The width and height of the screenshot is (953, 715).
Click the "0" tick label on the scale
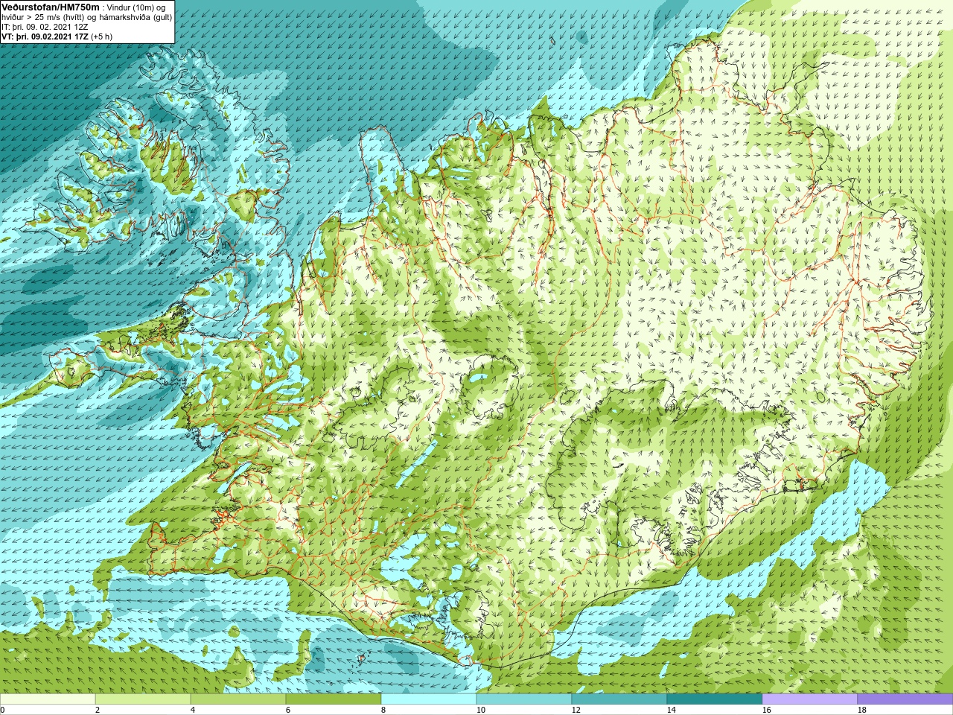(x=2, y=710)
